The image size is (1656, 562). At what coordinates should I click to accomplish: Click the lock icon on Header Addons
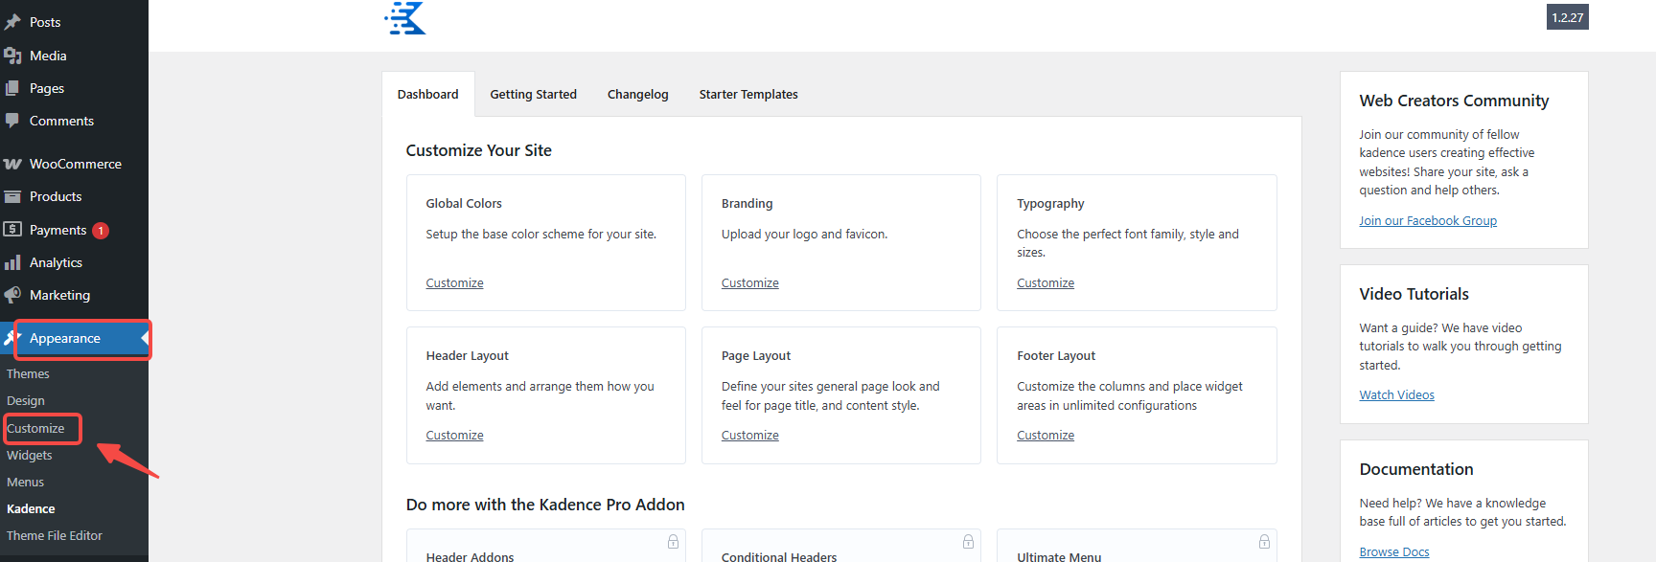tap(673, 542)
